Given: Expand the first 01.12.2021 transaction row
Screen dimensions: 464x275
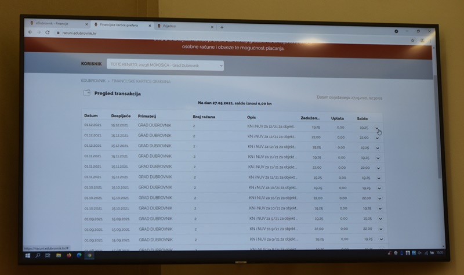Looking at the screenshot, I should pos(377,128).
